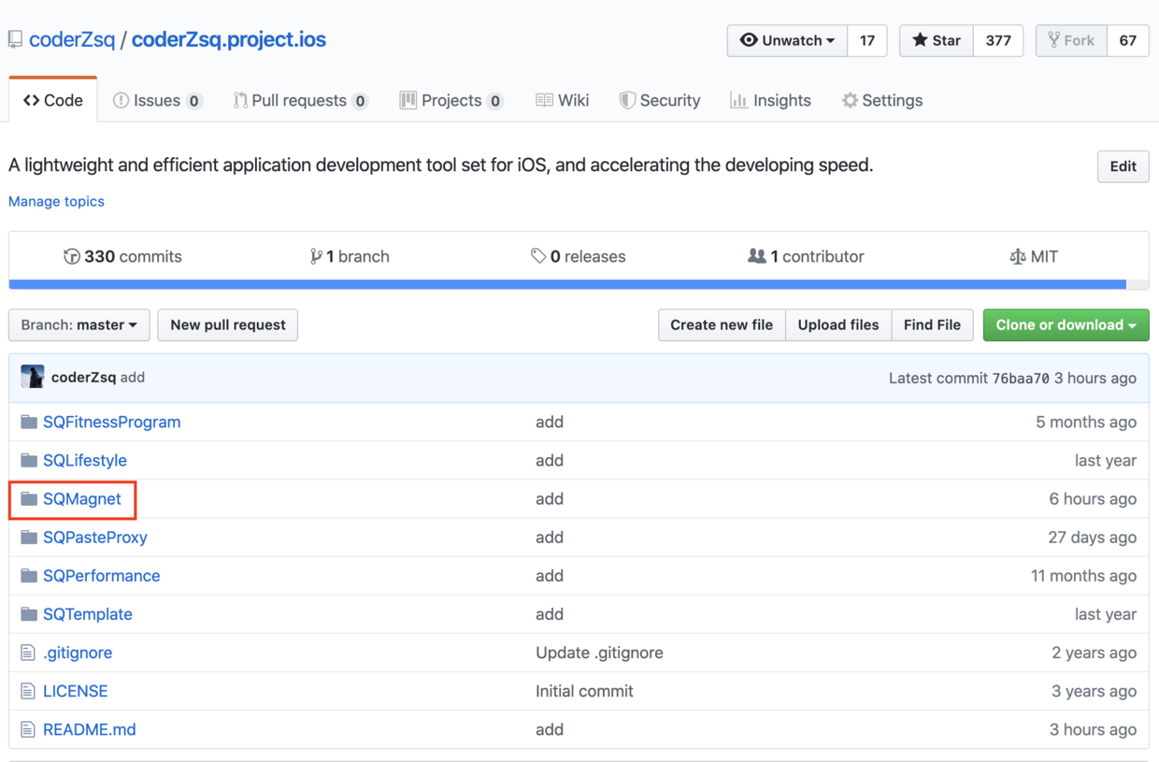Click the scale license icon beside MIT
This screenshot has height=762, width=1159.
pyautogui.click(x=1018, y=256)
